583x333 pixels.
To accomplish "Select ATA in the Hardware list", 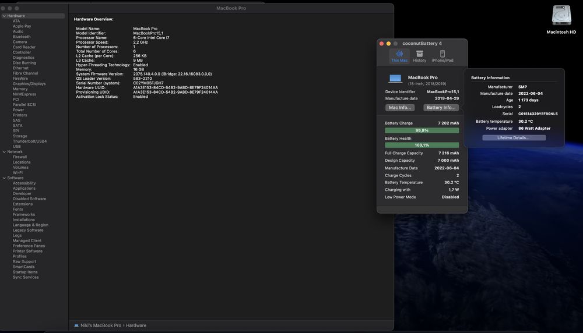I will (16, 21).
